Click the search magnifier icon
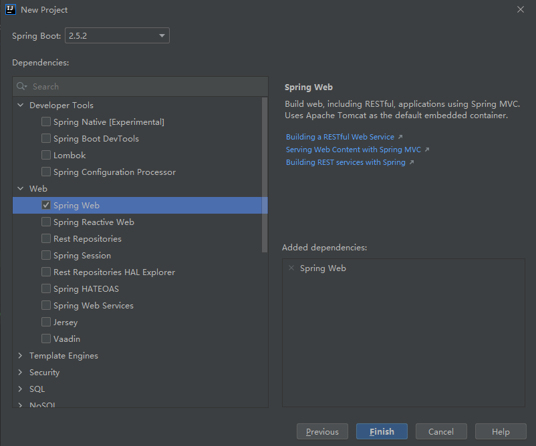536x446 pixels. point(21,86)
